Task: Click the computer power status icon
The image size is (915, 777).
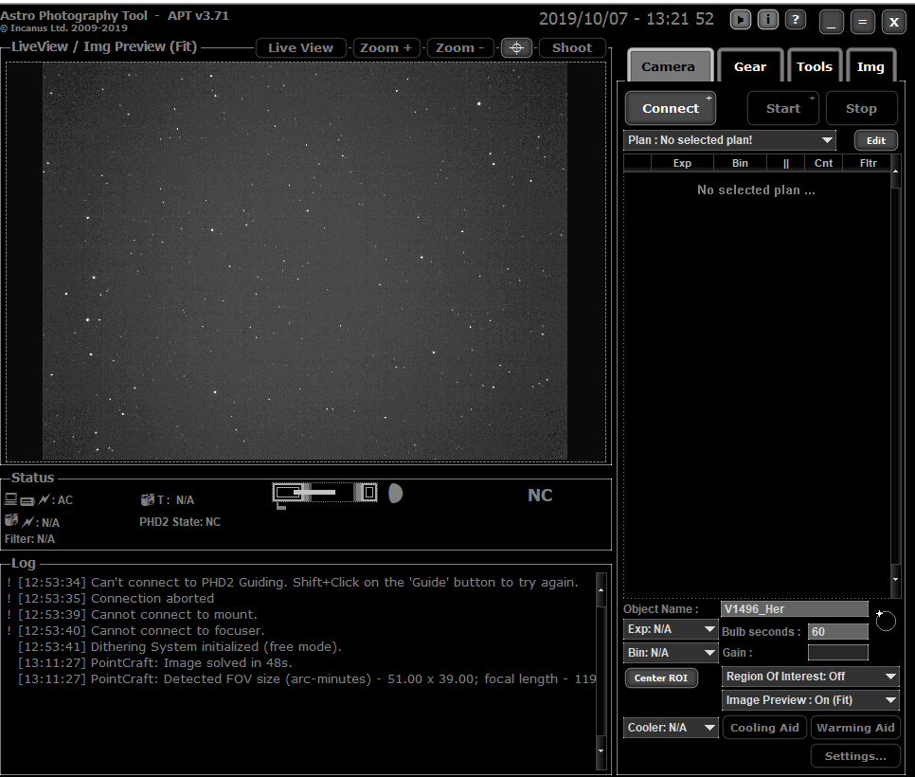Action: click(10, 499)
